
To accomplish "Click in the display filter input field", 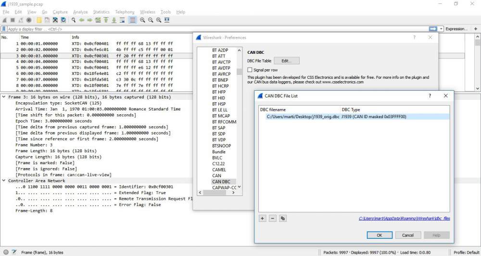I will 217,29.
